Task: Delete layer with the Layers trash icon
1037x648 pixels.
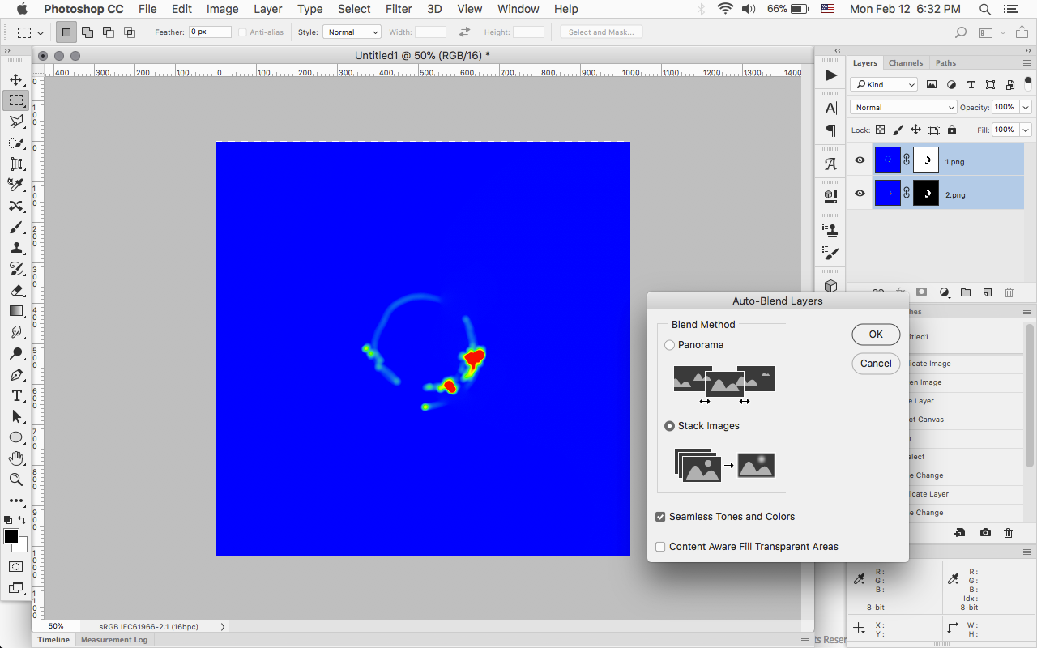Action: [x=1009, y=292]
